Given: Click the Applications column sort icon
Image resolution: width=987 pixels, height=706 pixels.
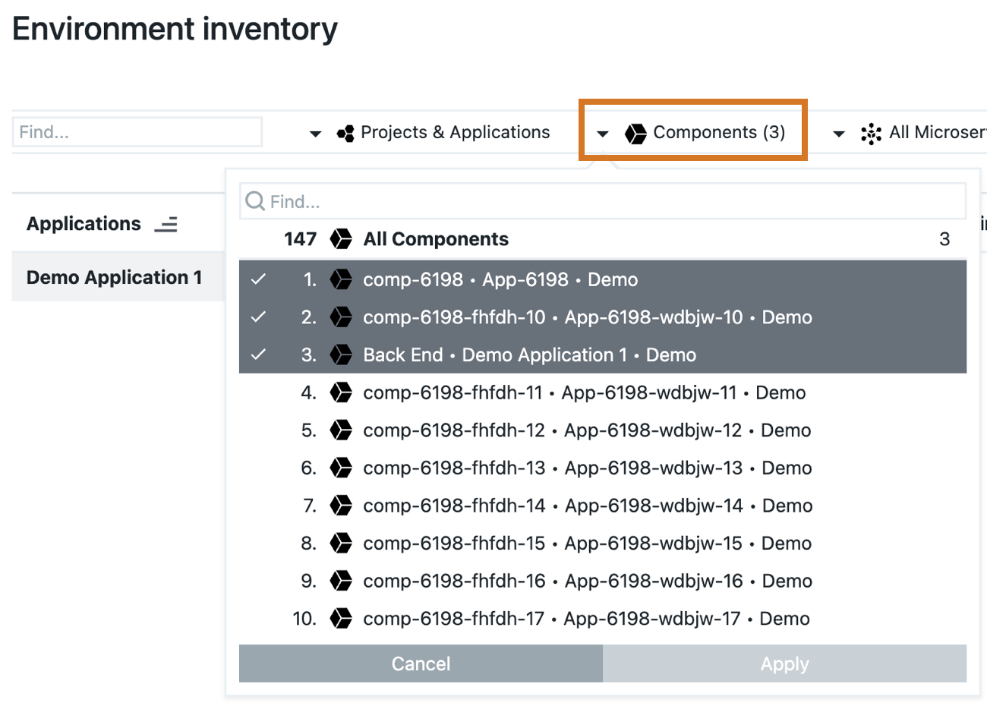Looking at the screenshot, I should pos(166,224).
